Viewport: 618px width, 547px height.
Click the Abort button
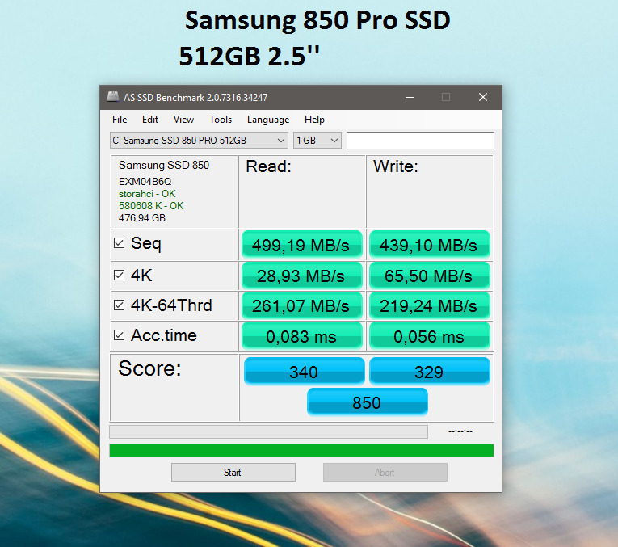coord(385,472)
